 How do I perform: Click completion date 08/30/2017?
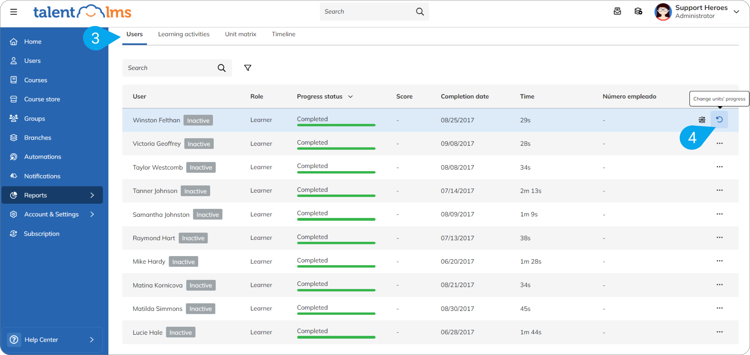point(457,308)
